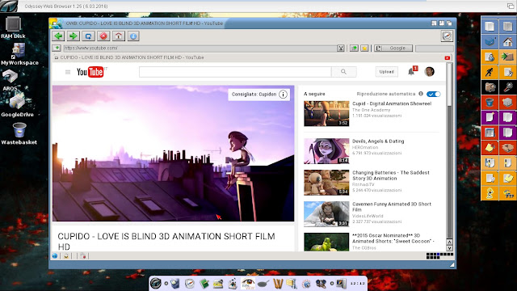The height and width of the screenshot is (291, 517).
Task: Go back using the green left arrow
Action: coord(59,36)
